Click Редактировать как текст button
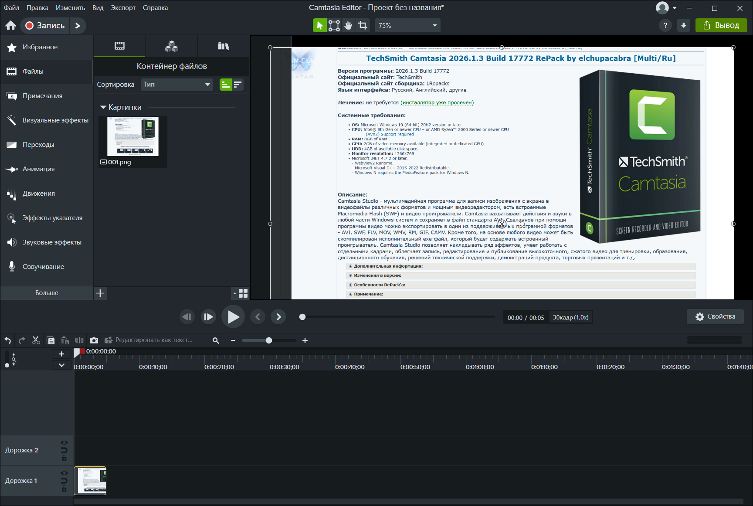 click(149, 340)
